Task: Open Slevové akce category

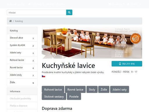Action: 22,38
